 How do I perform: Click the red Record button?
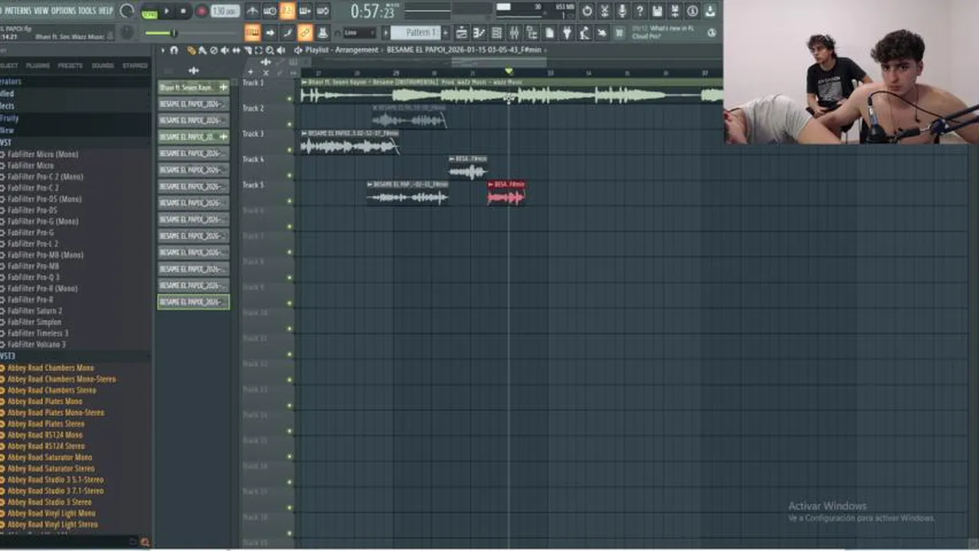(x=202, y=11)
